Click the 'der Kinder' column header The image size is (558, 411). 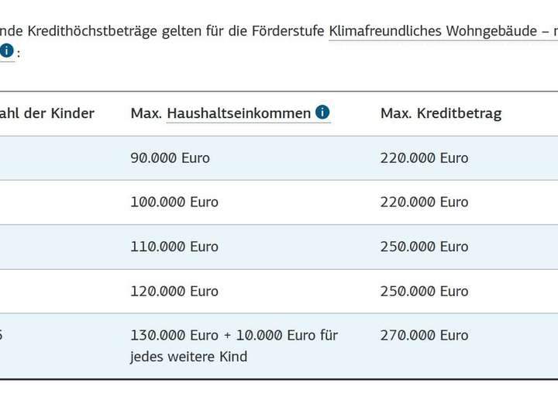47,114
